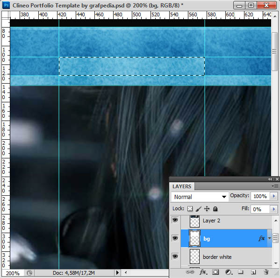
Task: Open the Opacity slider arrow
Action: click(x=274, y=196)
